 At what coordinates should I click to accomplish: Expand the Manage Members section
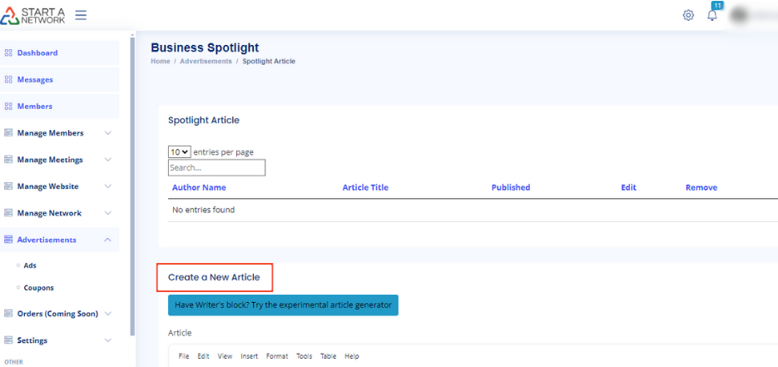tap(107, 133)
